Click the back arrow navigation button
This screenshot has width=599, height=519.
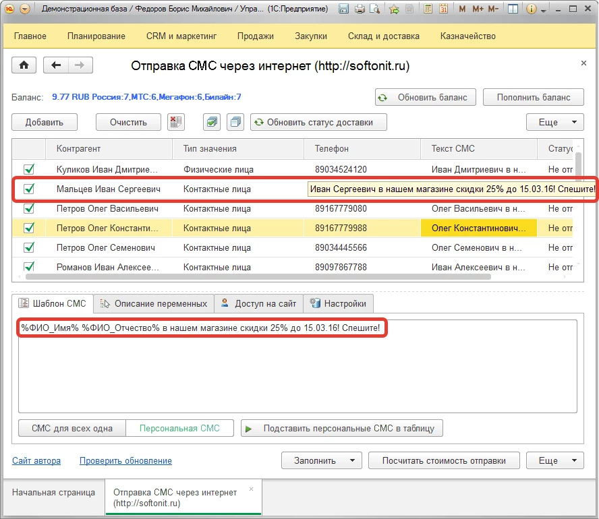pyautogui.click(x=56, y=65)
